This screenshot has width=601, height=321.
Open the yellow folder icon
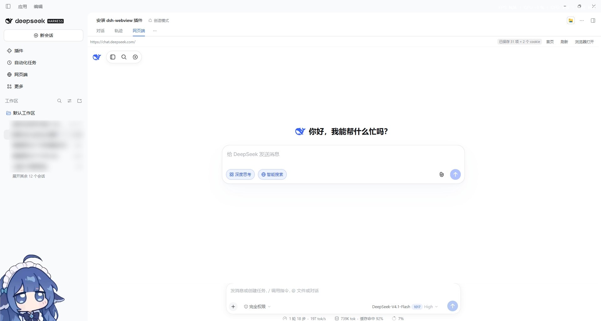click(571, 21)
